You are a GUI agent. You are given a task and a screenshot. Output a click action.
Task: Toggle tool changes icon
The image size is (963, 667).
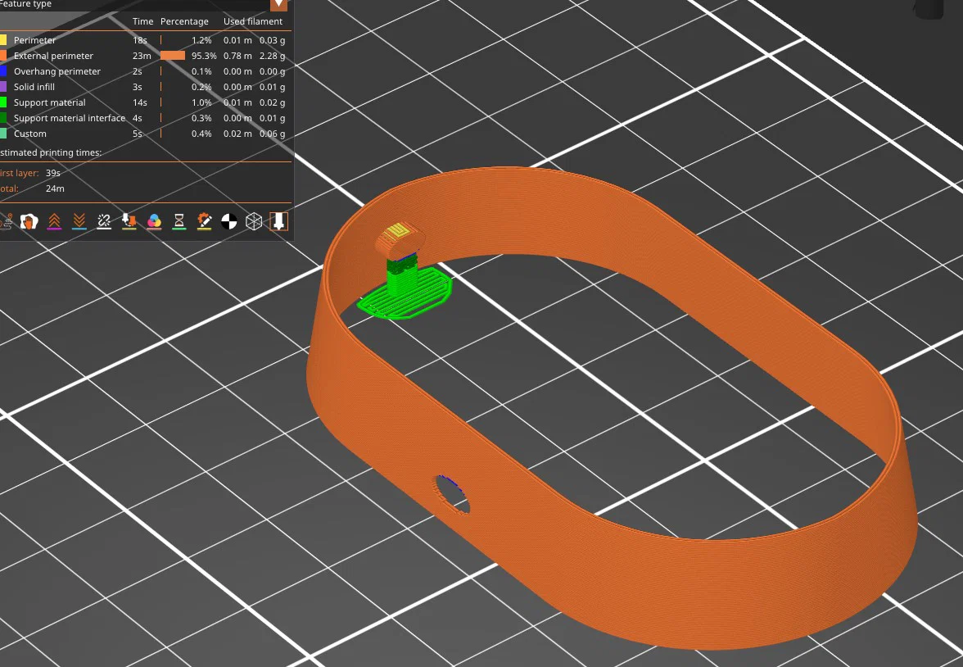tap(129, 221)
